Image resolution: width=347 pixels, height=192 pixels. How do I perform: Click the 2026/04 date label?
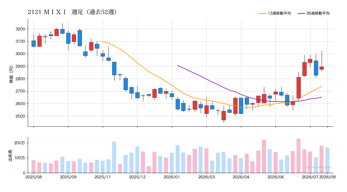pyautogui.click(x=241, y=177)
